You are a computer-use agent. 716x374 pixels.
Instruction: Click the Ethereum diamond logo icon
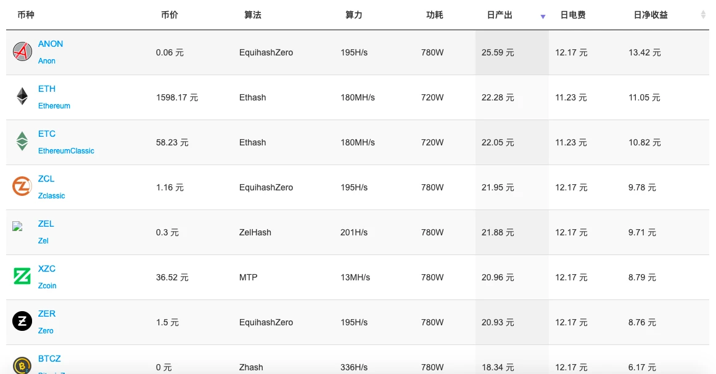(22, 97)
